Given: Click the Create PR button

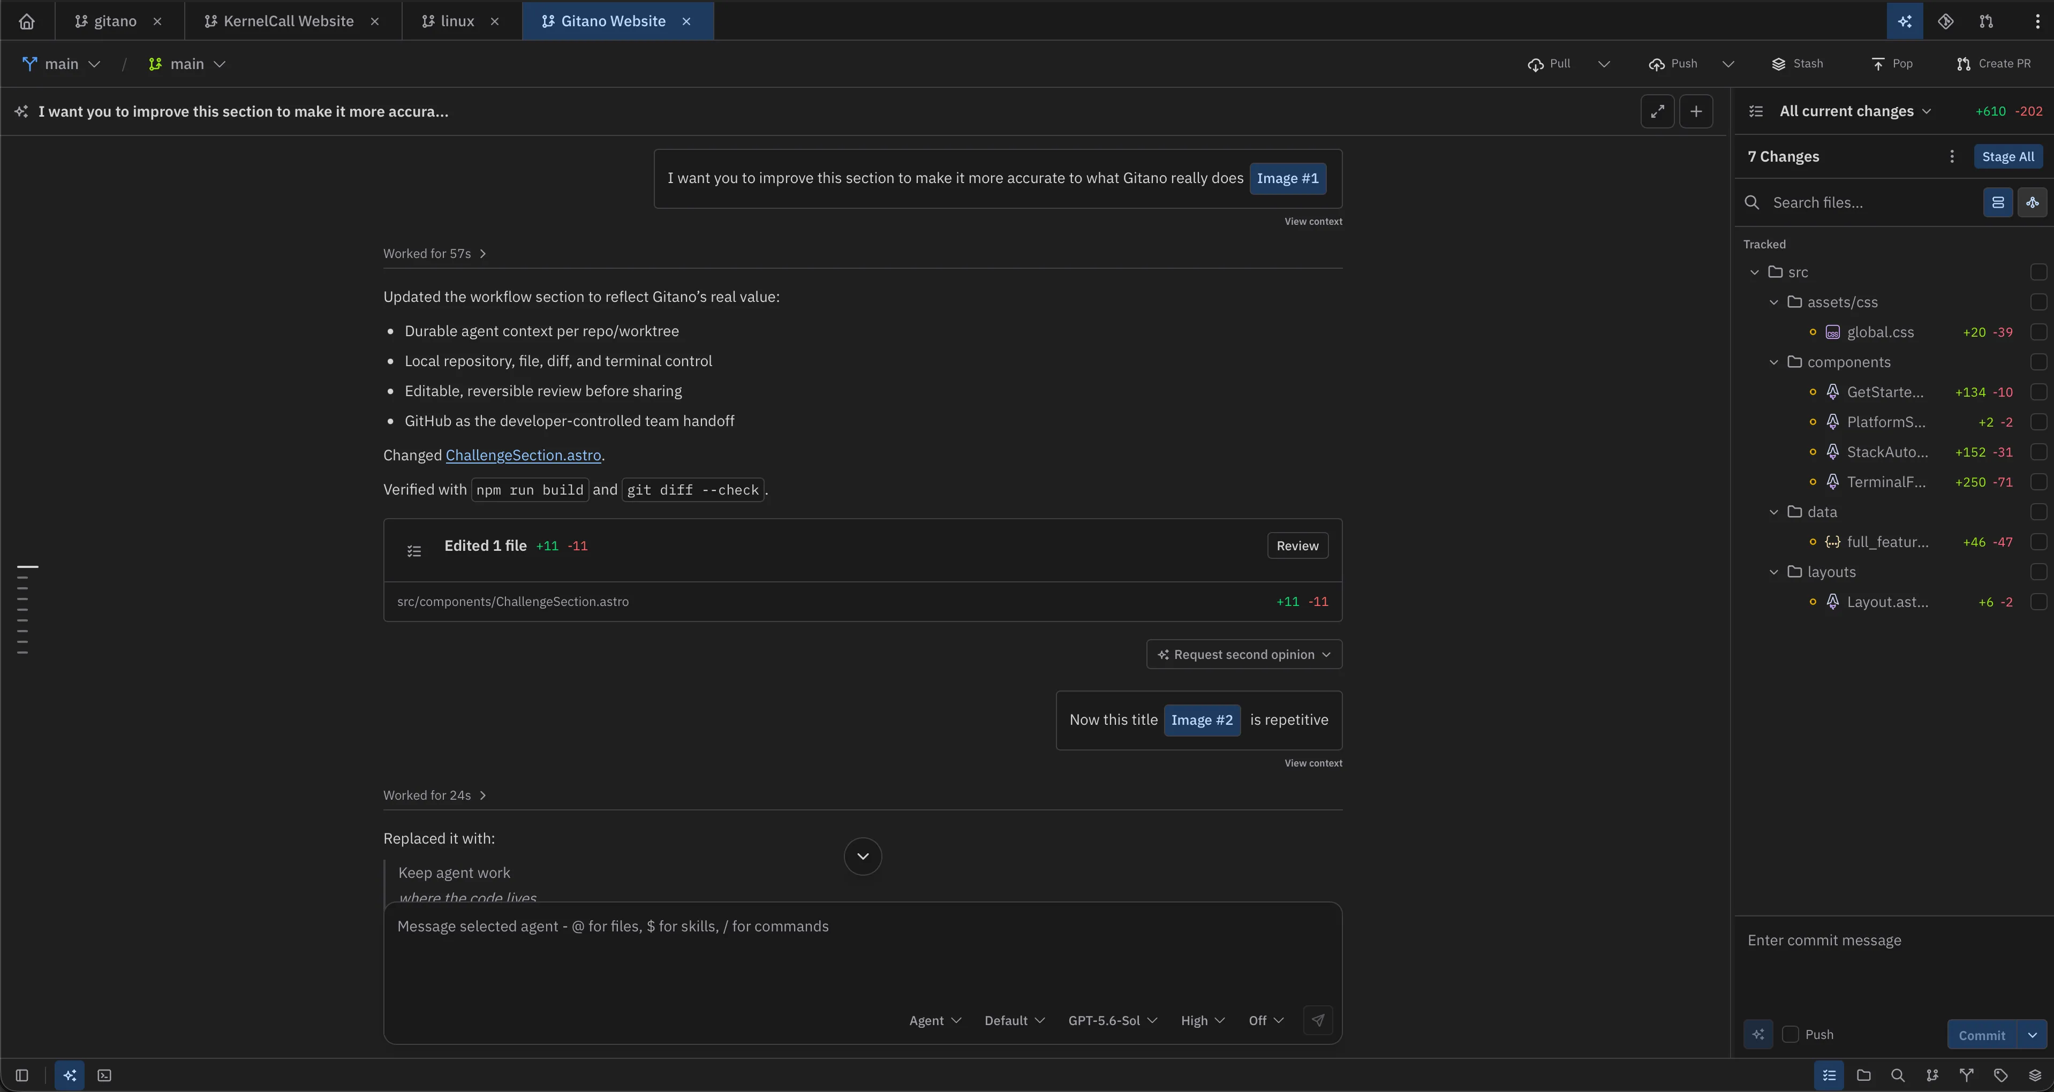Looking at the screenshot, I should 1994,64.
